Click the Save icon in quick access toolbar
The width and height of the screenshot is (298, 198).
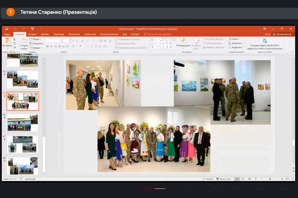pyautogui.click(x=7, y=29)
